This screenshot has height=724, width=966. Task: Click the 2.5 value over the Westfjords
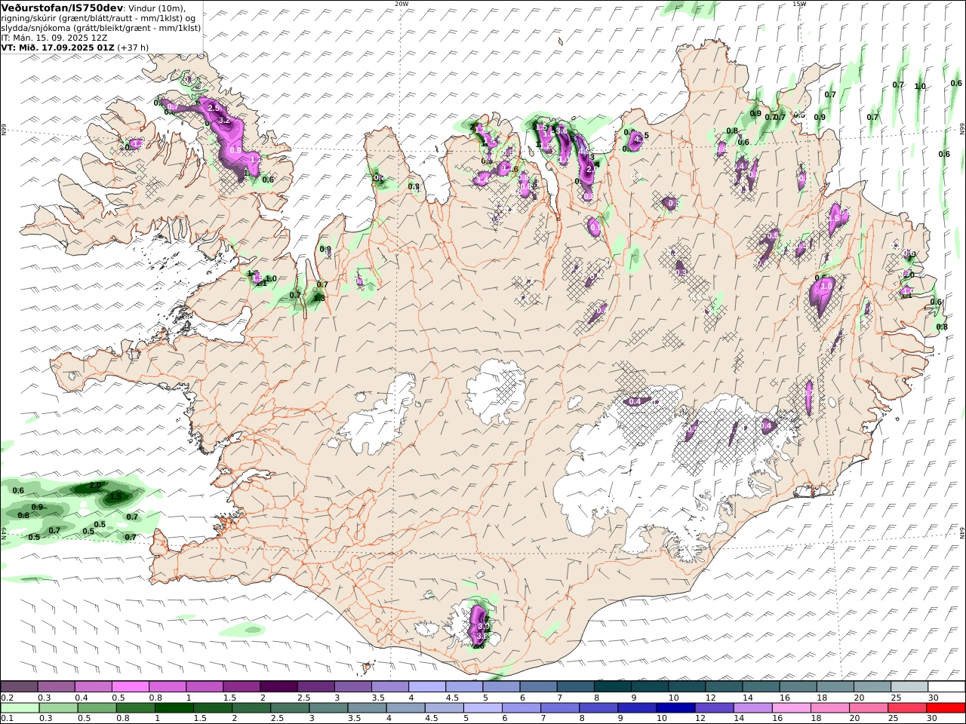[214, 109]
